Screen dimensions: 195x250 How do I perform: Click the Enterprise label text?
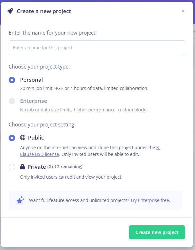34,101
